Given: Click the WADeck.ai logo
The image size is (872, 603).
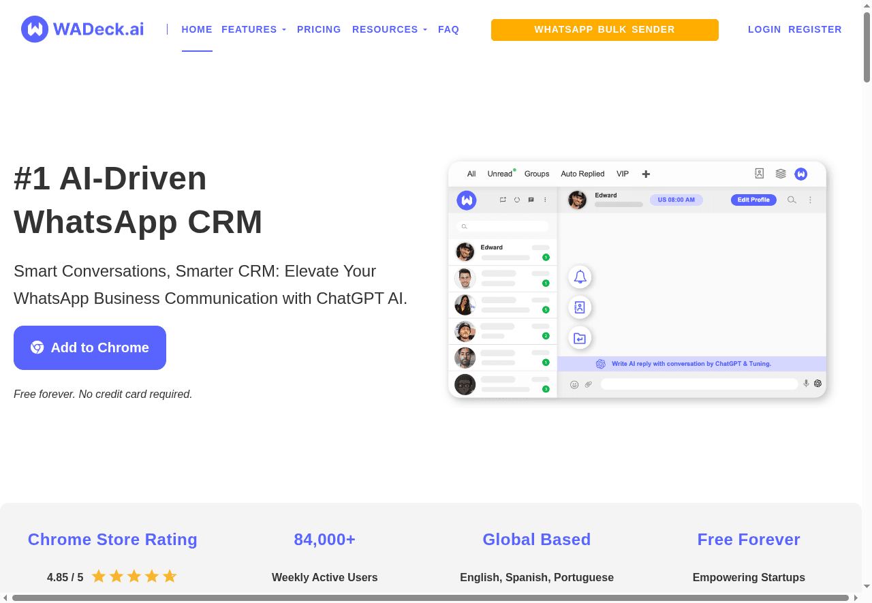Looking at the screenshot, I should (82, 29).
